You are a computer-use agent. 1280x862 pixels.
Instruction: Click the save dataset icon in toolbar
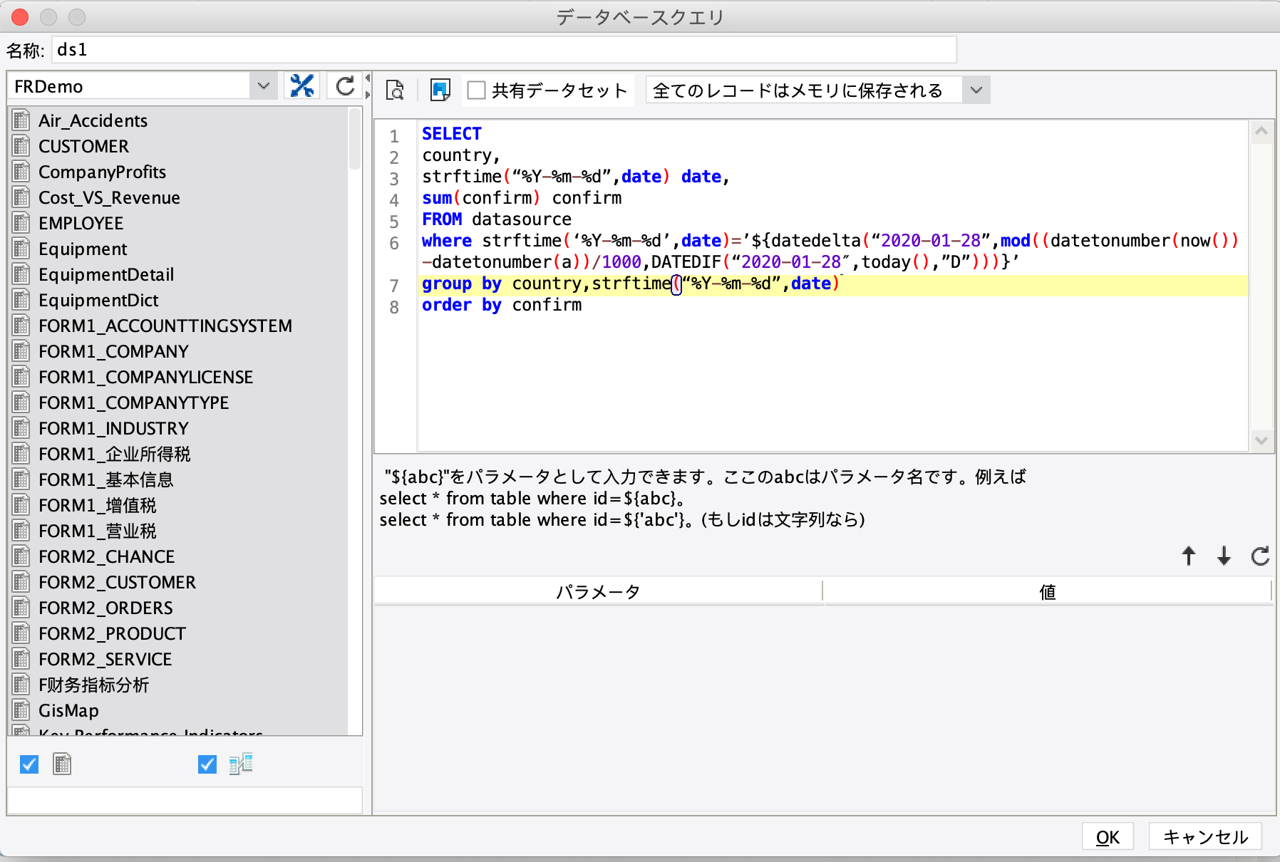[440, 90]
